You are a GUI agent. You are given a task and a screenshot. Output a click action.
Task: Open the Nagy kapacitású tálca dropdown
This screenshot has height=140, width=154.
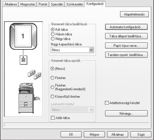pos(72,50)
